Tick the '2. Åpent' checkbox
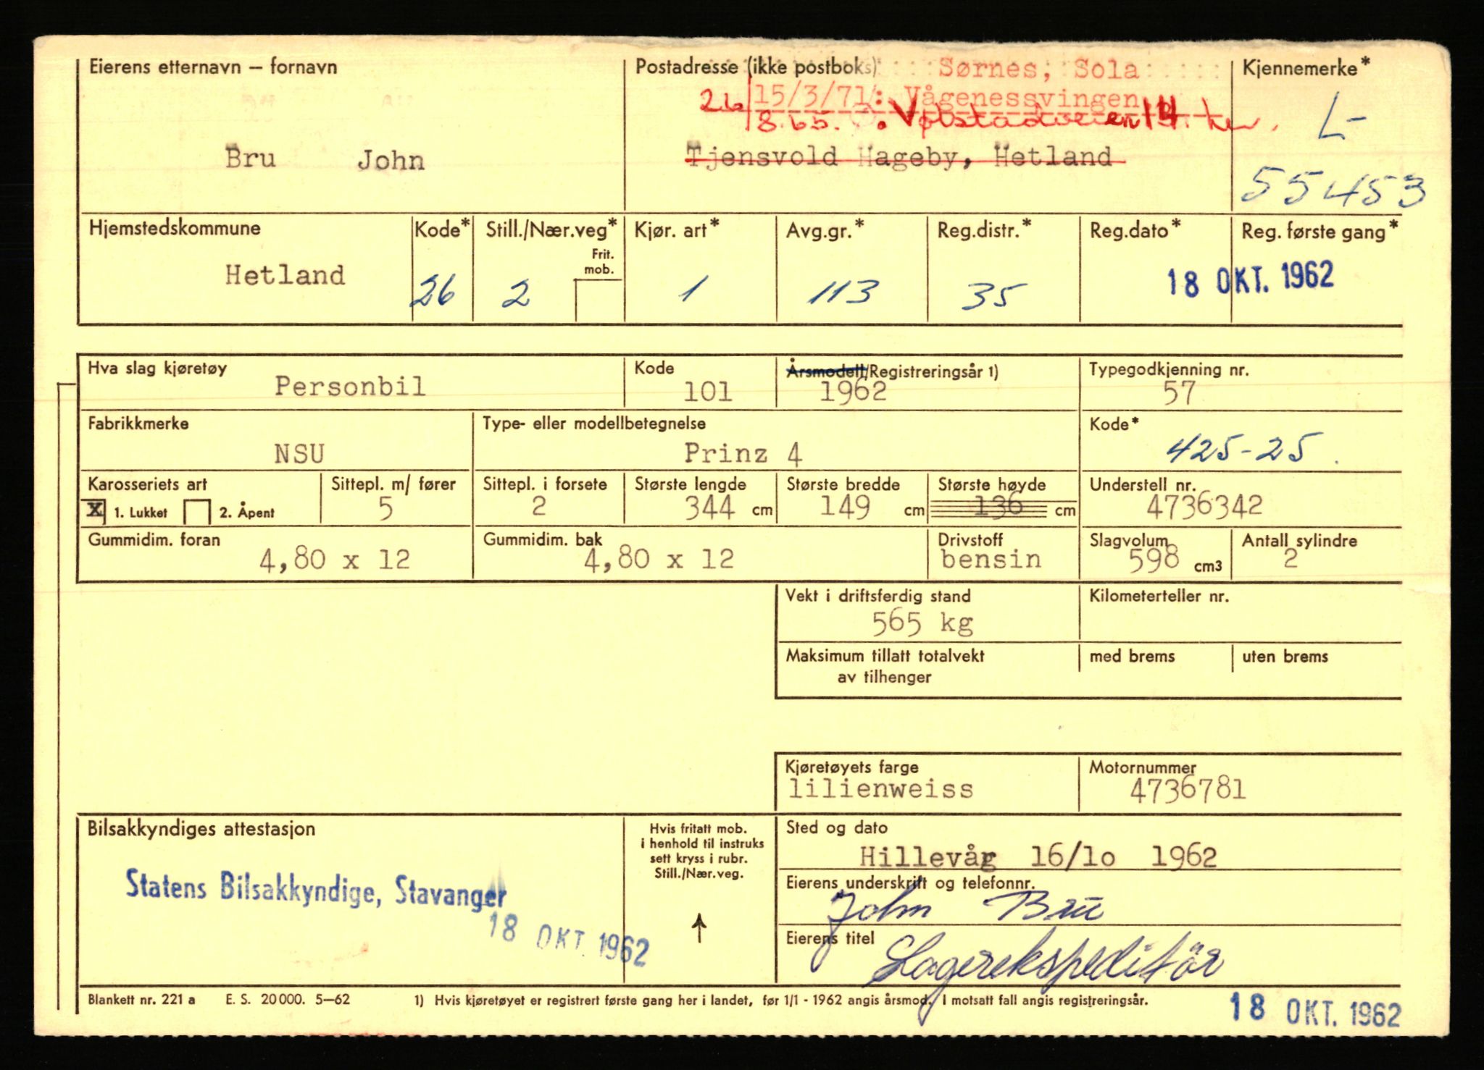Image resolution: width=1484 pixels, height=1070 pixels. (197, 512)
